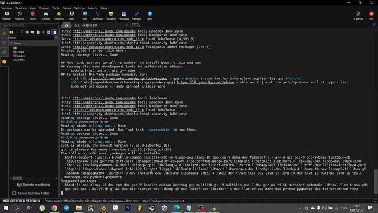Open Photoshop from the taskbar
Image resolution: width=378 pixels, height=213 pixels.
coord(128,208)
